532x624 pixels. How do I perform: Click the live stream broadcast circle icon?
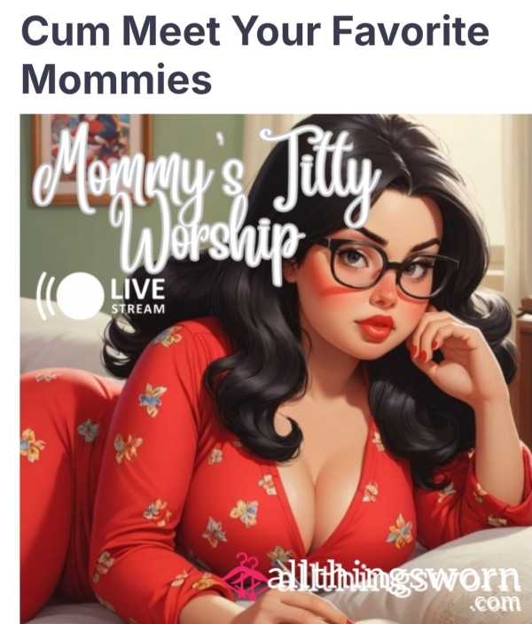[80, 295]
